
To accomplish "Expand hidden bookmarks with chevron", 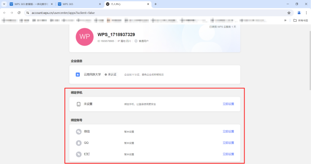I will coord(285,20).
